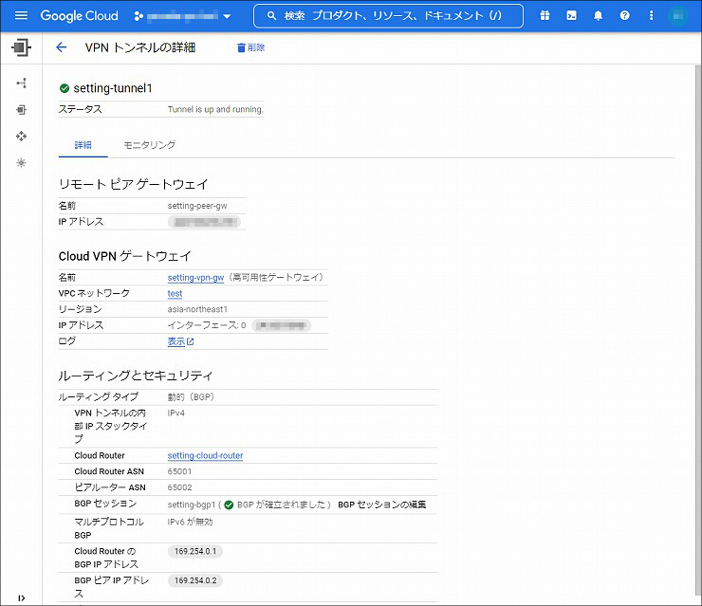This screenshot has height=606, width=702.
Task: Click the peer router ASN value 65002
Action: pos(179,487)
